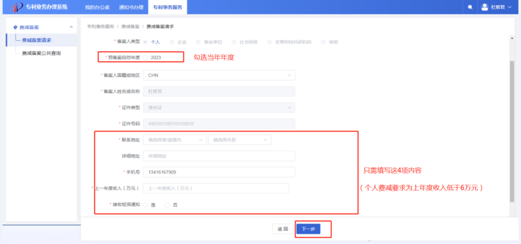Click 专利事务服务 breadcrumb link
Image resolution: width=521 pixels, height=244 pixels.
[x=101, y=26]
